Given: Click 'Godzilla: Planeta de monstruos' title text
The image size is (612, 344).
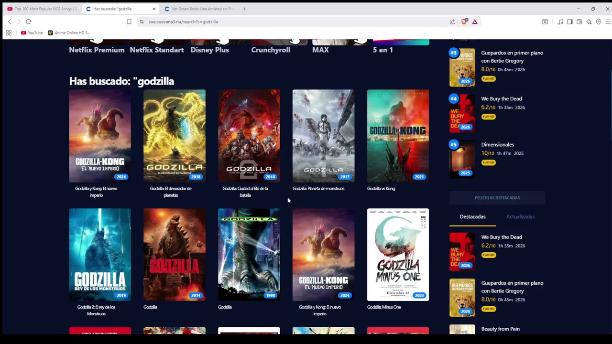Looking at the screenshot, I should (318, 189).
